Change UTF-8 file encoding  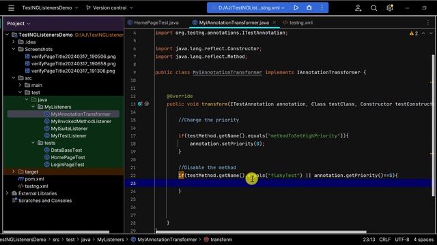pyautogui.click(x=402, y=240)
